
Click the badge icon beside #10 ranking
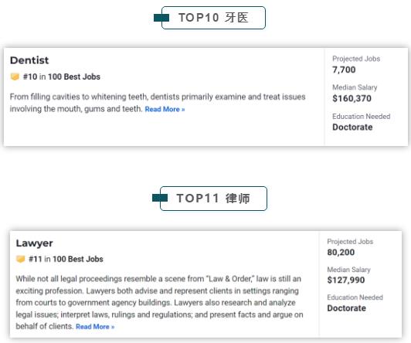15,76
